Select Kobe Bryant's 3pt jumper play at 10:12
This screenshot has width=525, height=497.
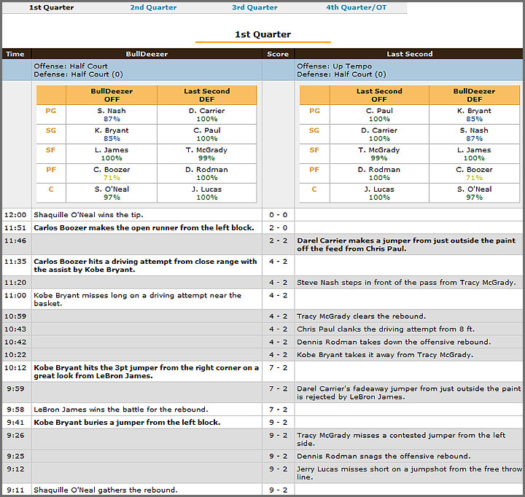[x=146, y=372]
